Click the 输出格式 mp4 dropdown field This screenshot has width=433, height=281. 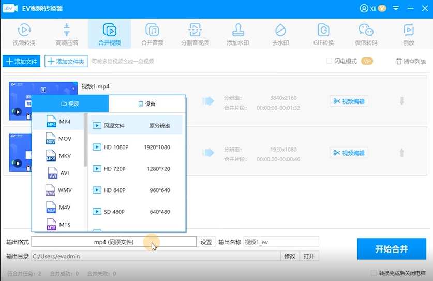[114, 242]
